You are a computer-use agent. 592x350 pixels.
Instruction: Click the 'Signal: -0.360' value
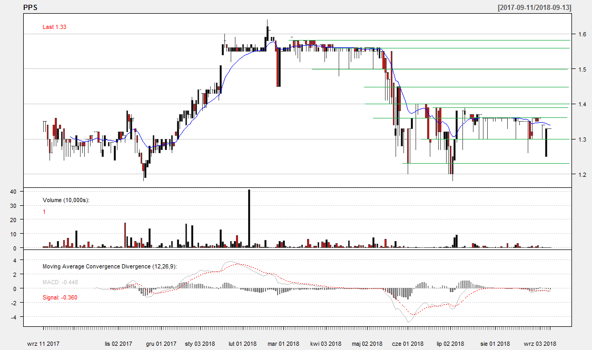tap(60, 297)
